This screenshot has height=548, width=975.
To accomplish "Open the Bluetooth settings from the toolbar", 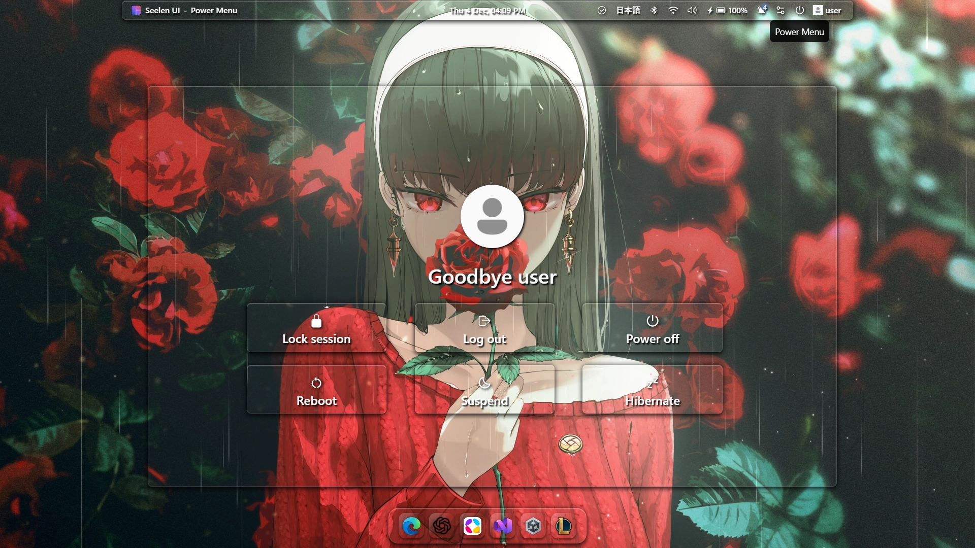I will pyautogui.click(x=654, y=10).
